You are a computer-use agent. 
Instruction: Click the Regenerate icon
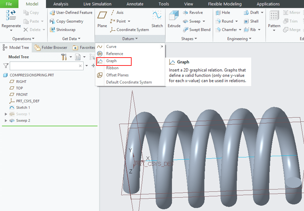(11, 16)
